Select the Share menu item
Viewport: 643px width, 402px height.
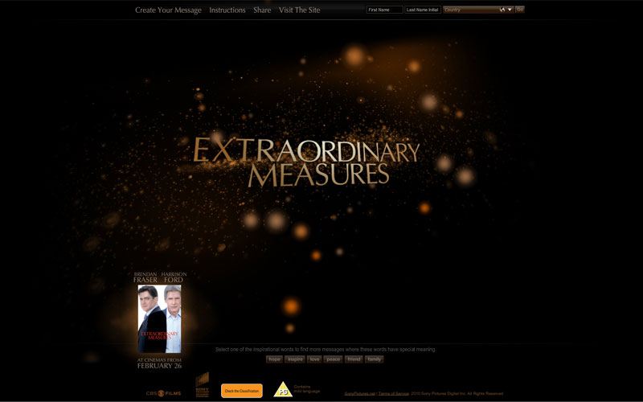[262, 10]
